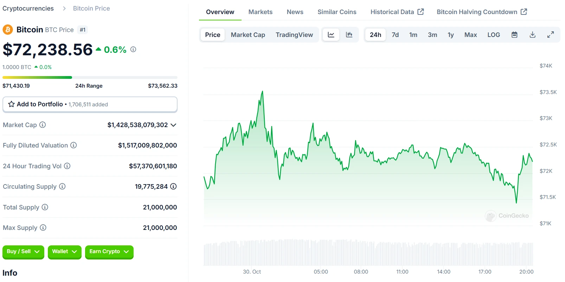The image size is (565, 282).
Task: Switch chart to TradingView mode
Action: tap(294, 35)
